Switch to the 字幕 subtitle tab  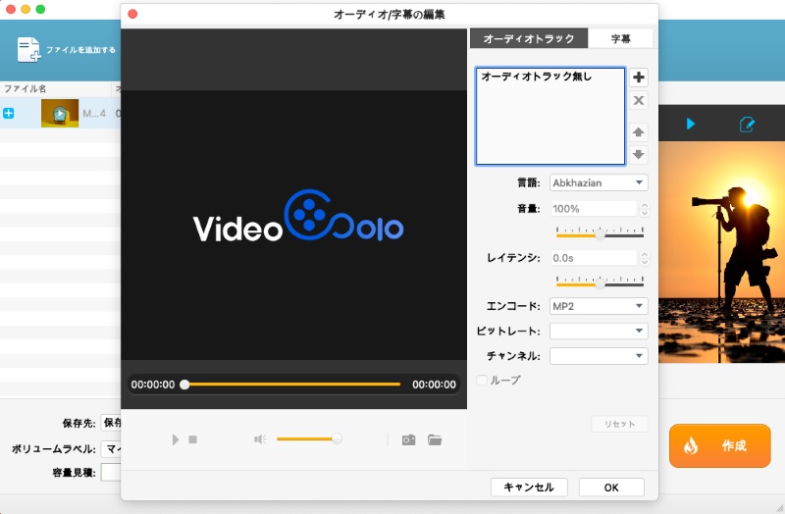(621, 38)
